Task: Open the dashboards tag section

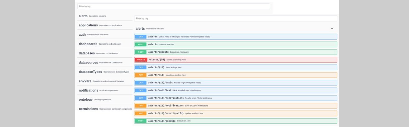Action: tap(88, 44)
